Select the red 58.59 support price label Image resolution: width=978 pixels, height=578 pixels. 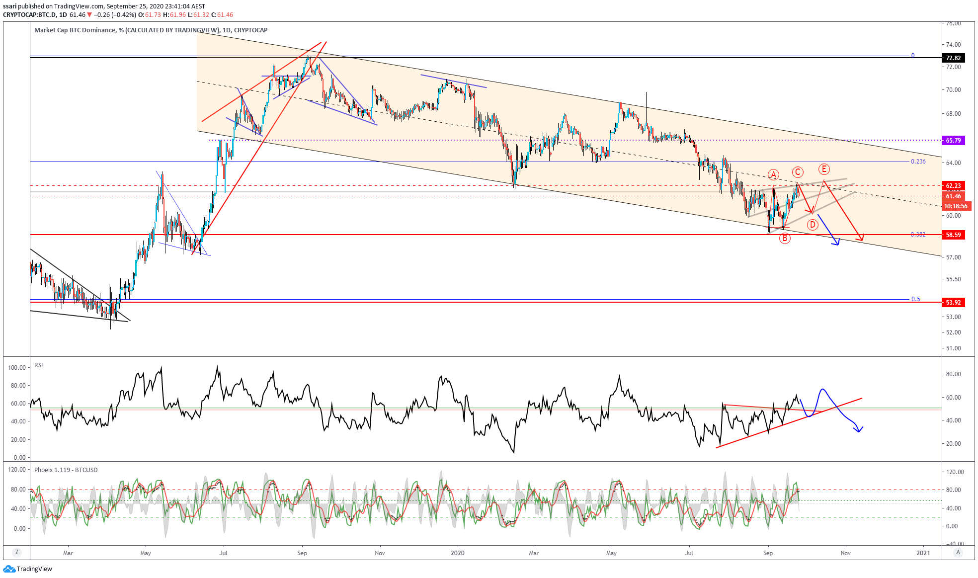pos(953,235)
